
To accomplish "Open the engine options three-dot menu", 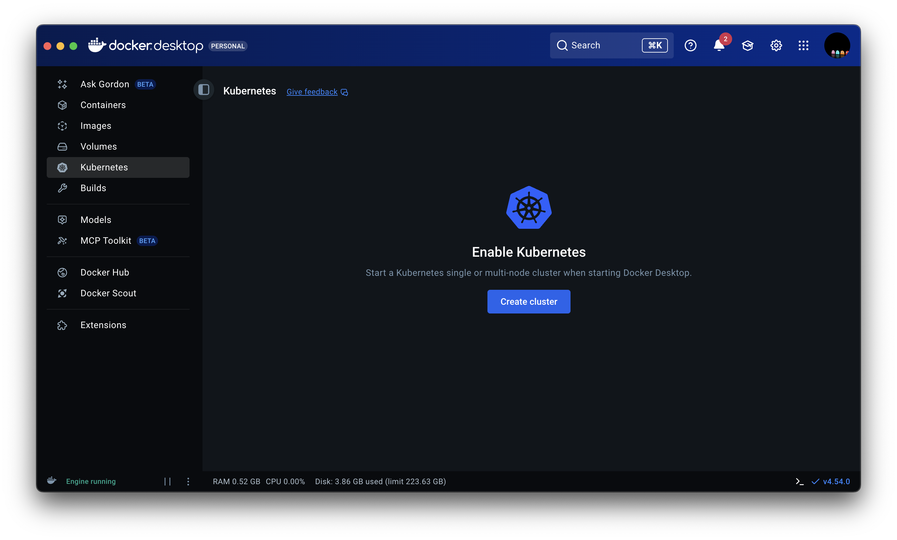I will pyautogui.click(x=188, y=481).
